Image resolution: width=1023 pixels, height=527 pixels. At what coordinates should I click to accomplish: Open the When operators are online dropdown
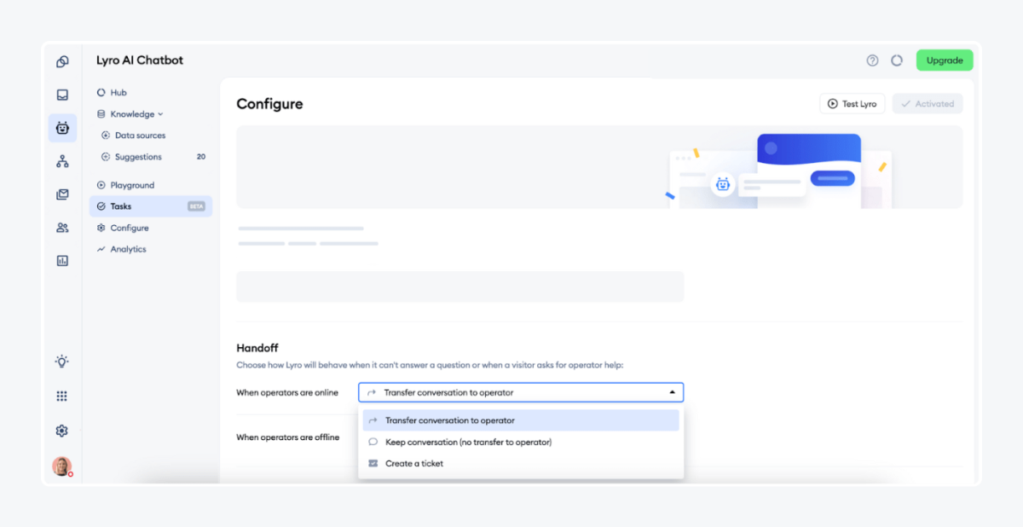(x=520, y=391)
